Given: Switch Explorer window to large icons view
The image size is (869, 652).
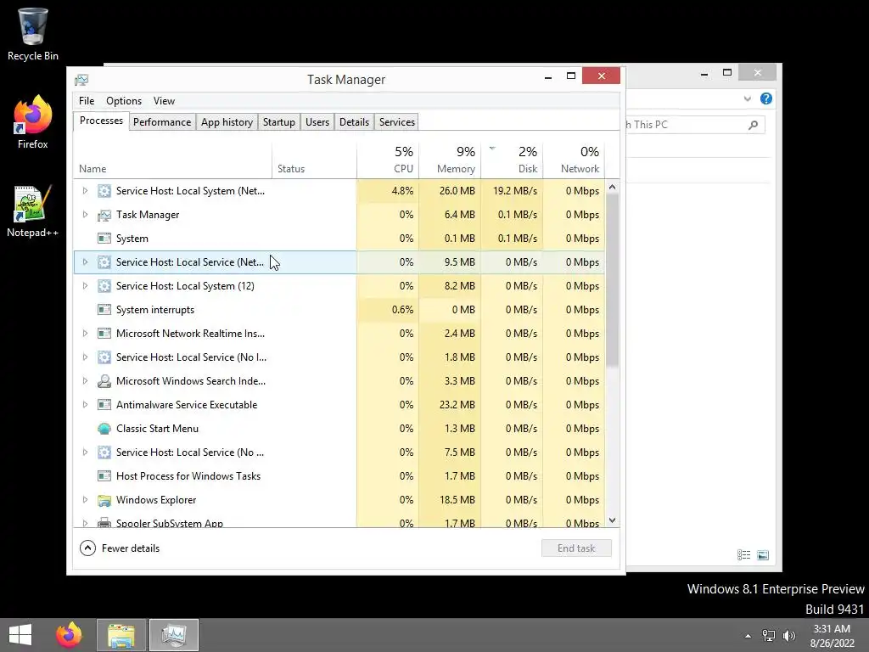Looking at the screenshot, I should (763, 555).
